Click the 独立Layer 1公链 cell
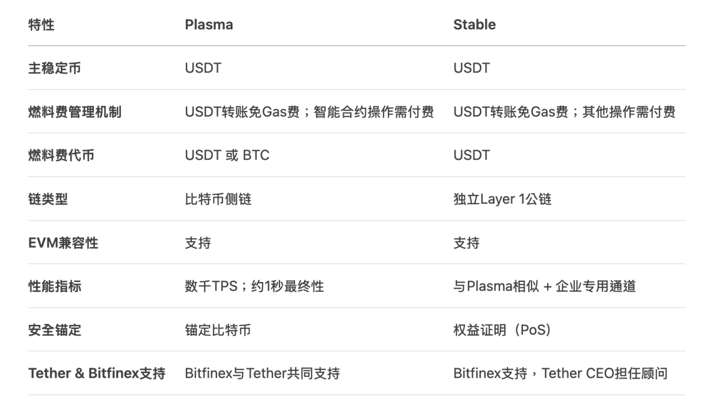This screenshot has width=705, height=399. click(502, 199)
